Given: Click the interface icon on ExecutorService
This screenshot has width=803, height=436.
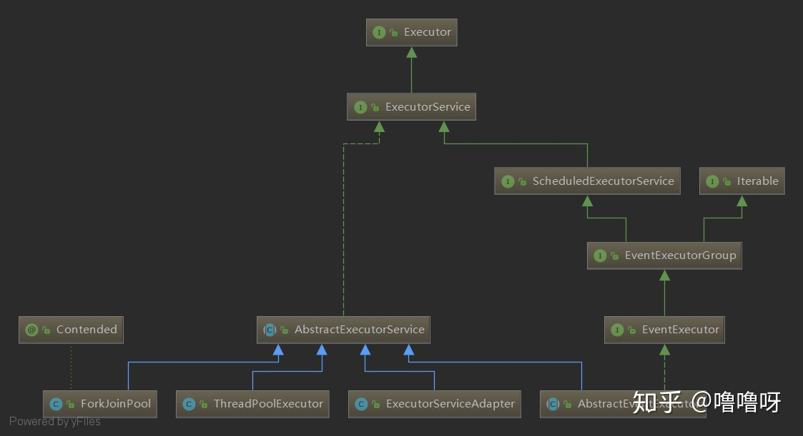Looking at the screenshot, I should 360,107.
